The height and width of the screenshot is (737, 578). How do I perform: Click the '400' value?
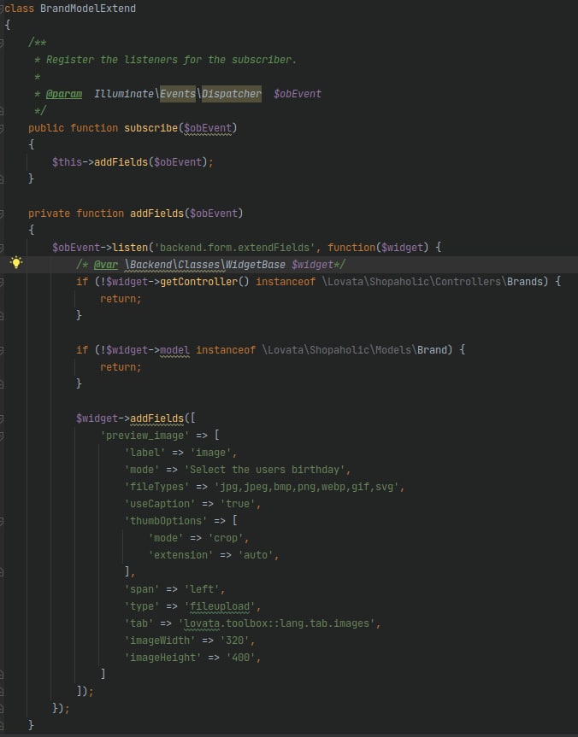tap(240, 658)
